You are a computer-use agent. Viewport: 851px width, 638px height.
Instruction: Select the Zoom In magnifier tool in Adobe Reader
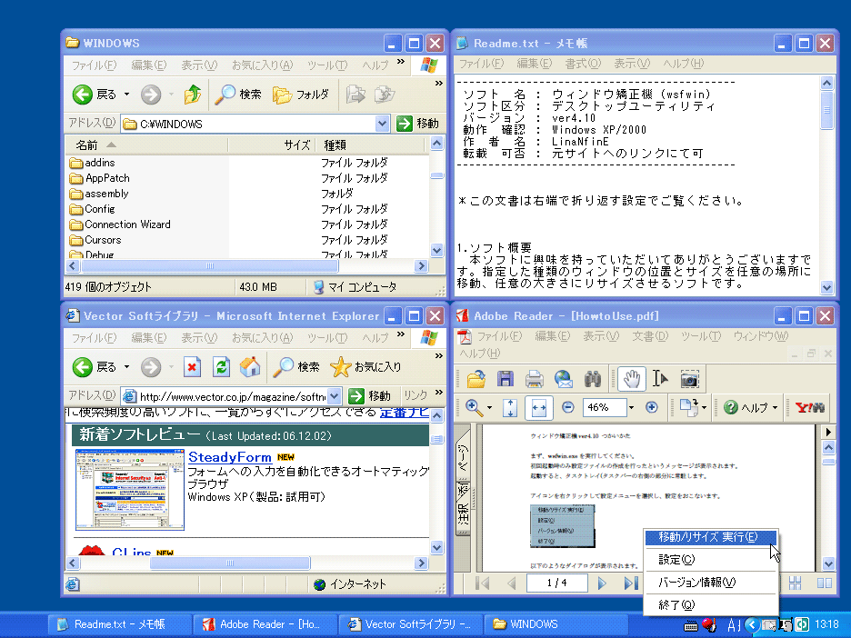[474, 407]
